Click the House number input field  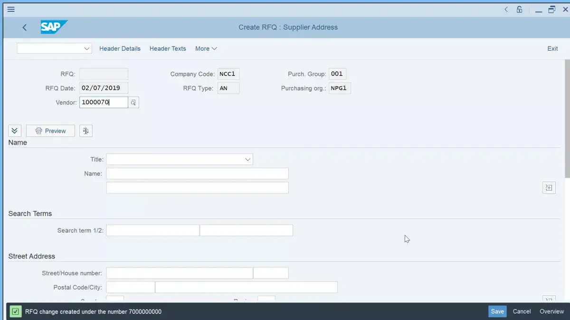[x=271, y=273]
